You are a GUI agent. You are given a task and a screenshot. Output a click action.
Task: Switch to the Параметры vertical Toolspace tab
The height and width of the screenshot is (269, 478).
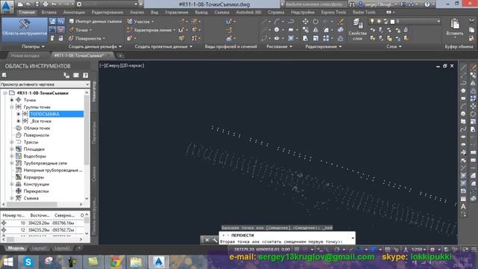pyautogui.click(x=94, y=133)
